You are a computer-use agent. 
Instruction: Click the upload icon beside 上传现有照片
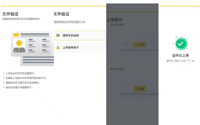(x=58, y=48)
